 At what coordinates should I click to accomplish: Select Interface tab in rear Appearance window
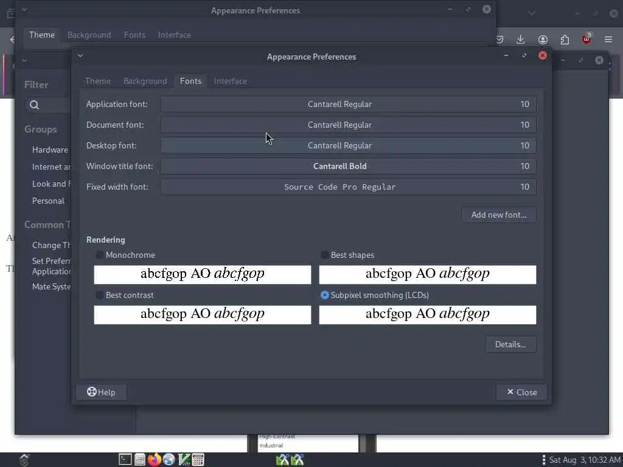click(175, 35)
